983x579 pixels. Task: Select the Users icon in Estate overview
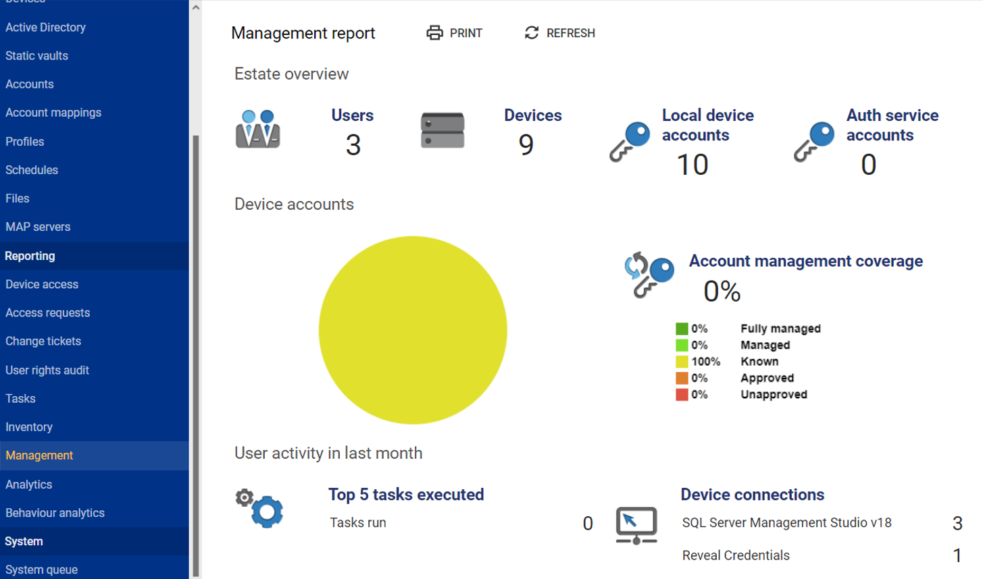tap(259, 130)
